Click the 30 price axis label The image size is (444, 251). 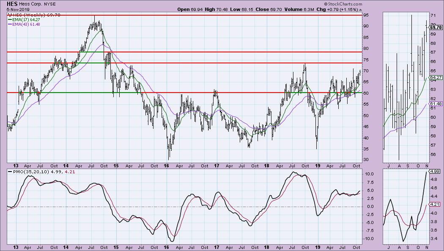tap(366, 160)
